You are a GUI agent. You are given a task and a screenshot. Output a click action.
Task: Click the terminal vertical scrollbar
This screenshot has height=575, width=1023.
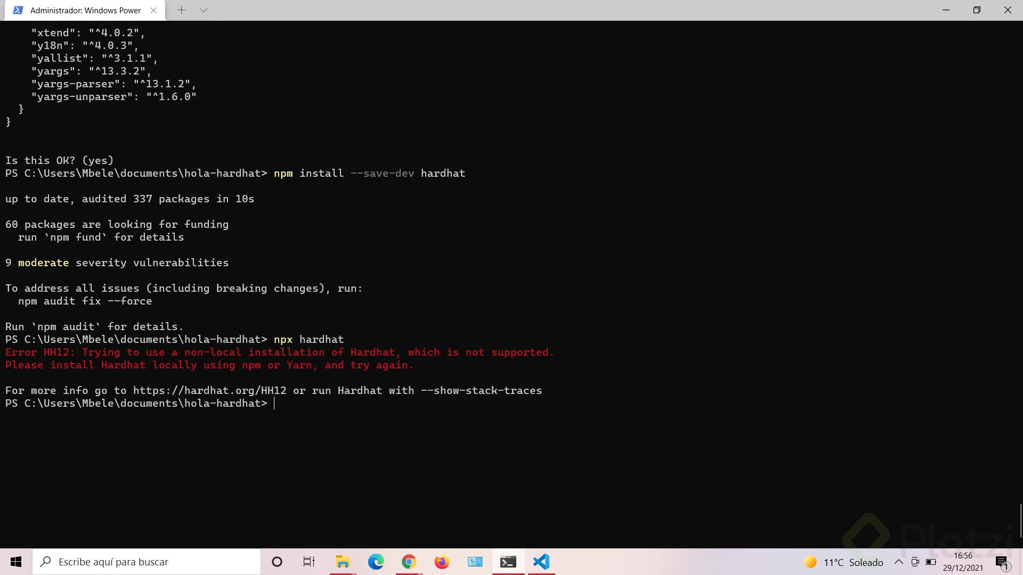(1020, 521)
